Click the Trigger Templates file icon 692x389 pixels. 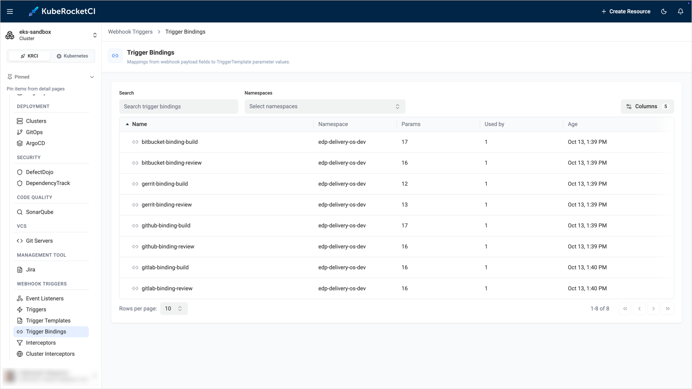(20, 320)
